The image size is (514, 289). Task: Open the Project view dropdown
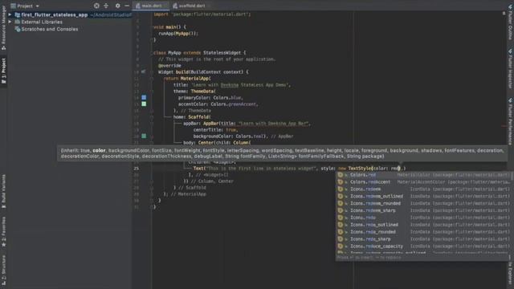tap(25, 6)
